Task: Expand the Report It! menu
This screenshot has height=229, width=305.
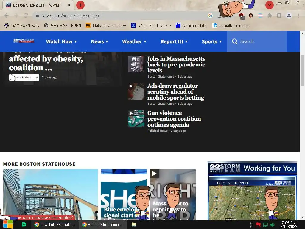Action: [174, 41]
